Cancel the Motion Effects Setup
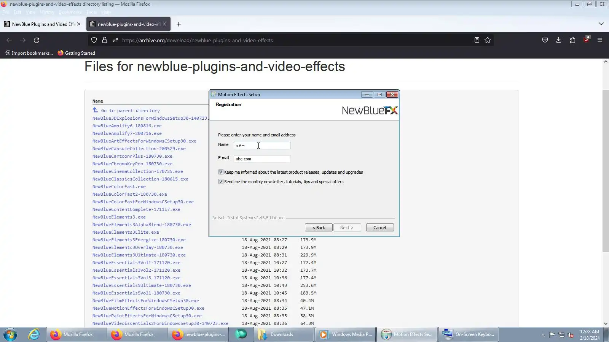The height and width of the screenshot is (342, 609). (x=379, y=228)
